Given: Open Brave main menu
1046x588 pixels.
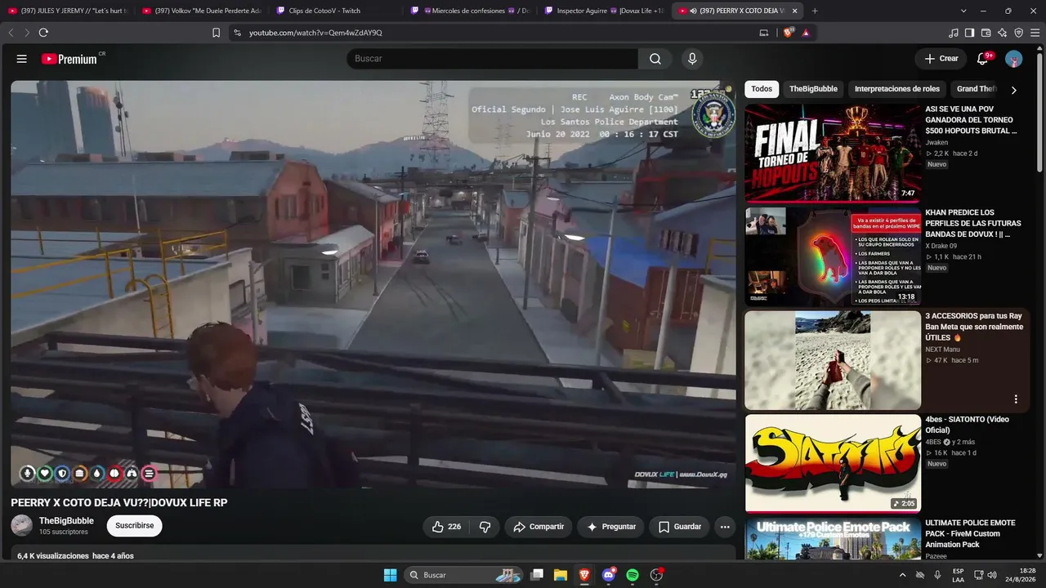Looking at the screenshot, I should pyautogui.click(x=1035, y=33).
